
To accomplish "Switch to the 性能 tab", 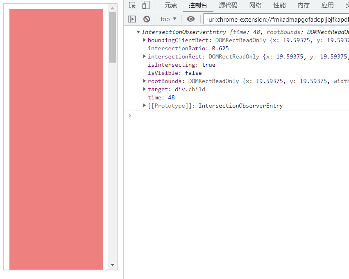I will [279, 5].
